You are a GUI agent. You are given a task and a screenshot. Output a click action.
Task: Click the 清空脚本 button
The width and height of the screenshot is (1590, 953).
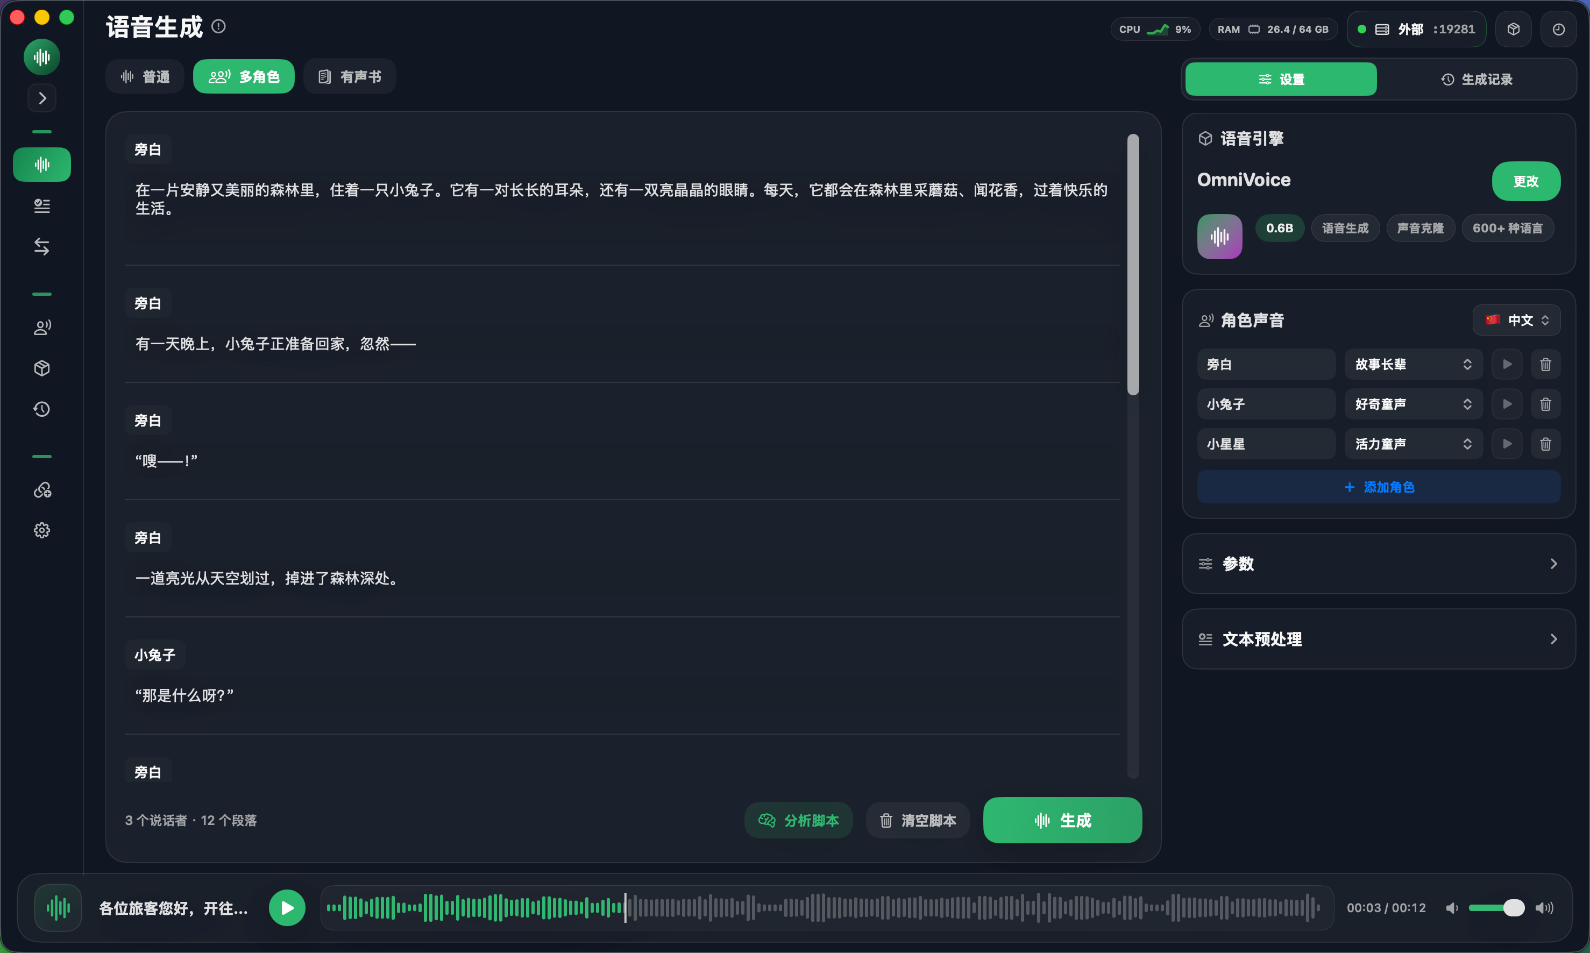click(x=918, y=821)
